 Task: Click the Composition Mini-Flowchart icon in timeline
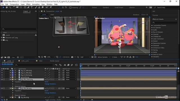[56, 65]
